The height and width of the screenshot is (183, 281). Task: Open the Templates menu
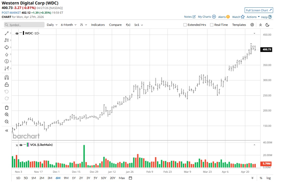(239, 25)
